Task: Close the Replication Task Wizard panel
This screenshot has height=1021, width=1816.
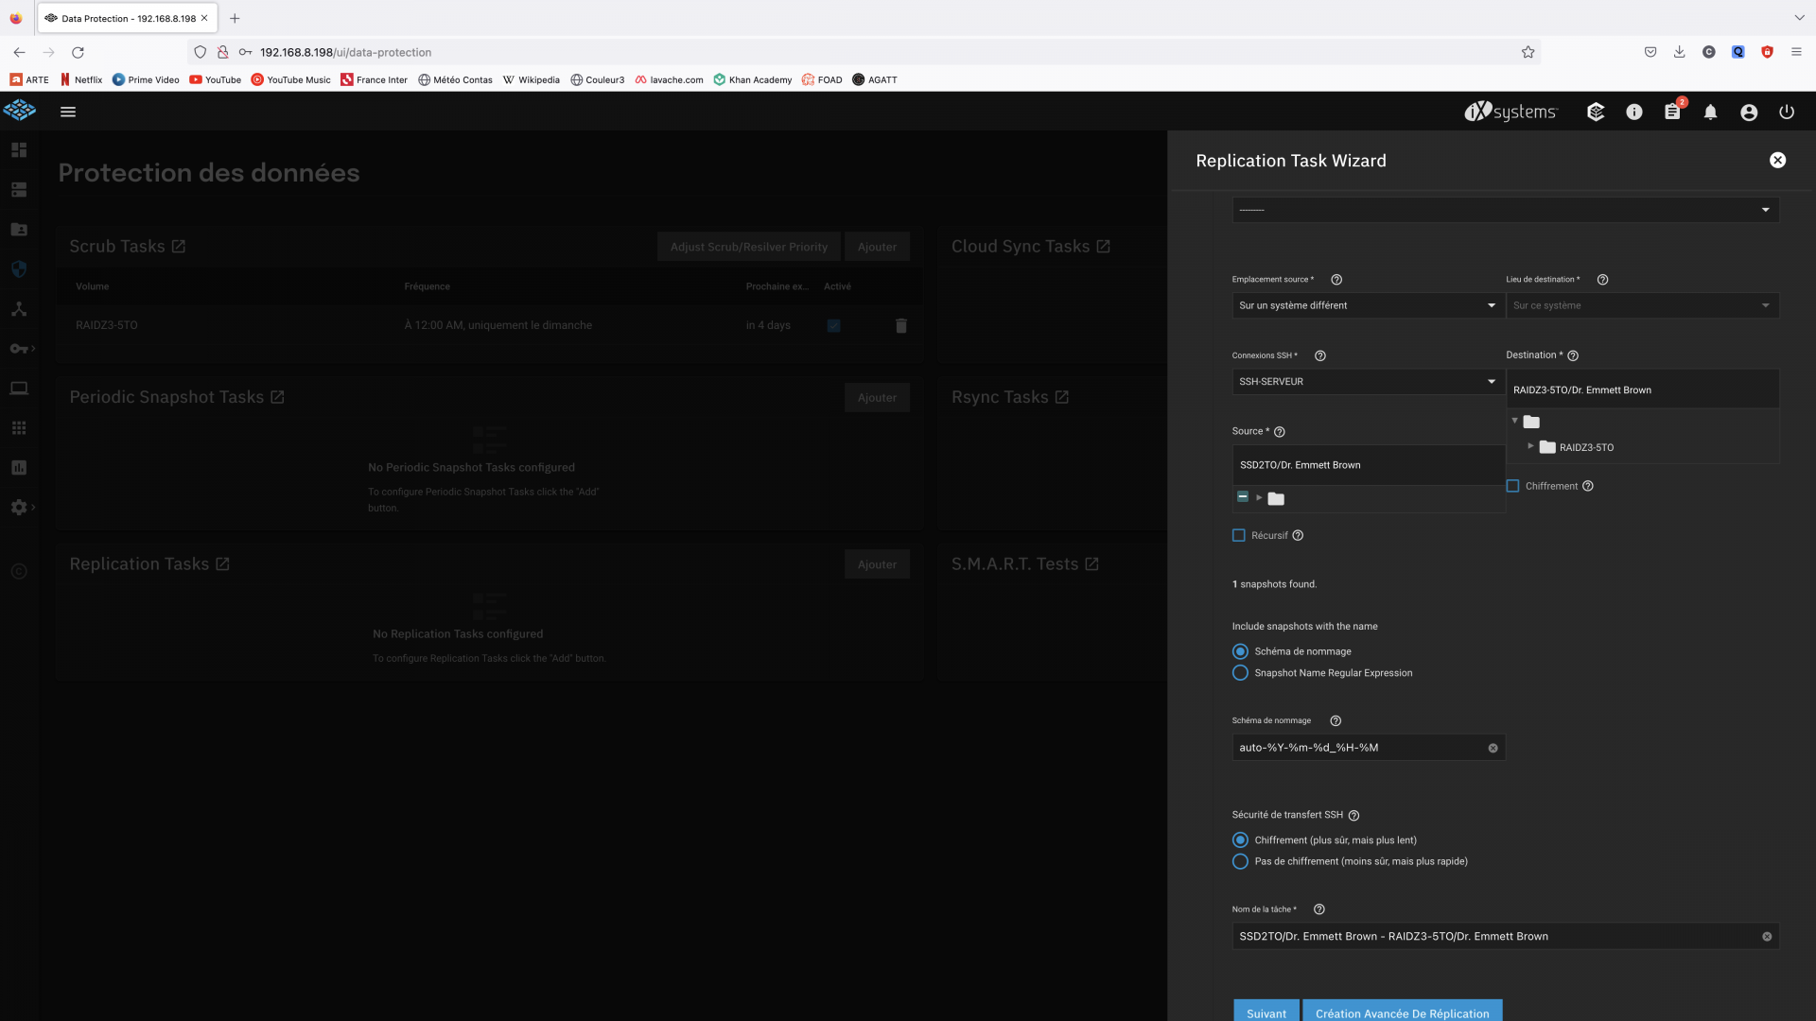Action: (1778, 161)
